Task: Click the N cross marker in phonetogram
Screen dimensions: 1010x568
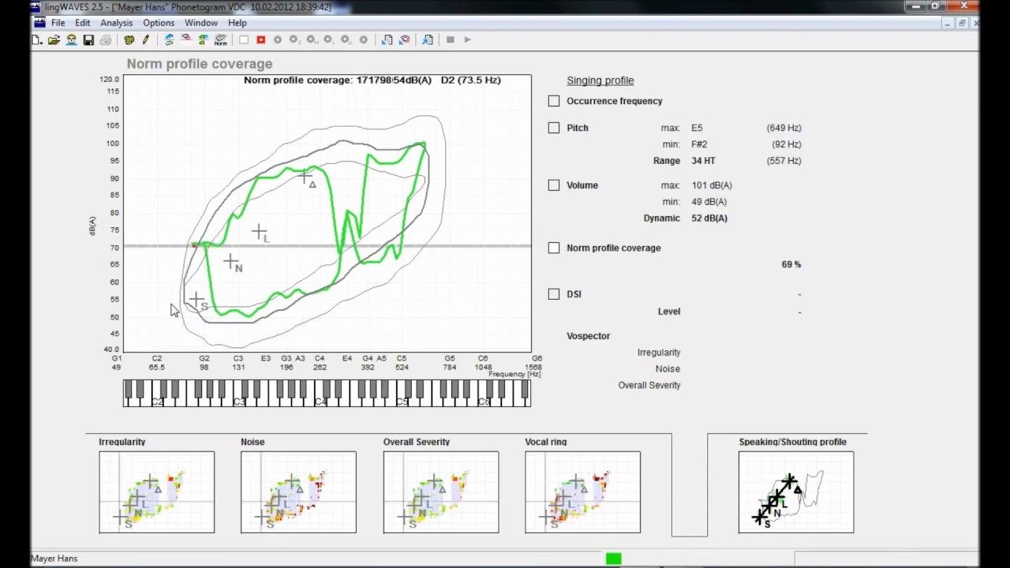Action: (x=231, y=262)
